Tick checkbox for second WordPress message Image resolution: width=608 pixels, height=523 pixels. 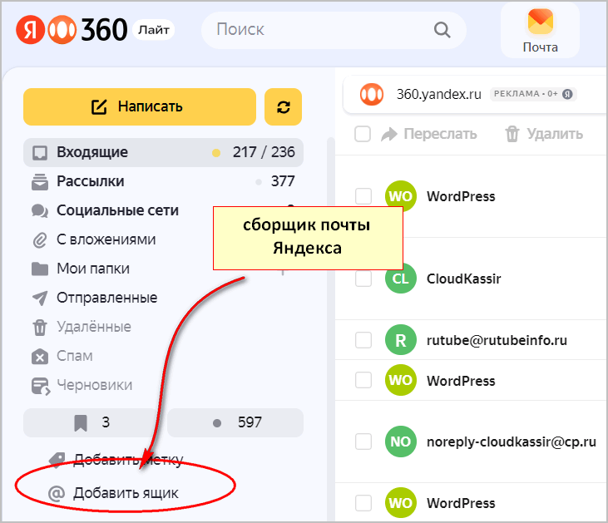(x=363, y=380)
